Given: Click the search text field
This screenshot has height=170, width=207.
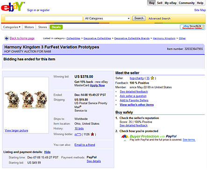Looking at the screenshot, I should tap(43, 18).
